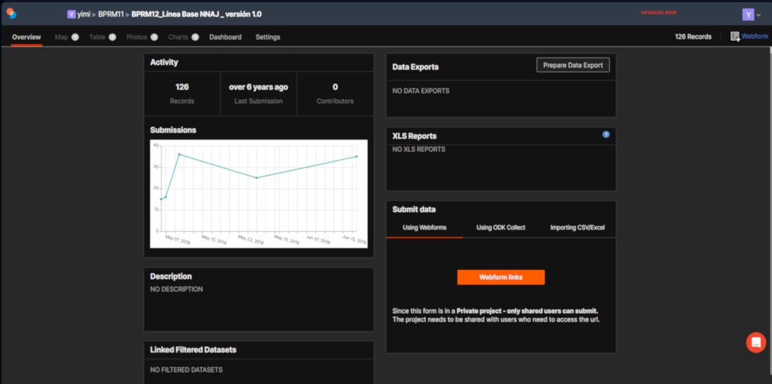Viewport: 772px width, 384px height.
Task: Go to the Dashboard tab
Action: pyautogui.click(x=225, y=37)
